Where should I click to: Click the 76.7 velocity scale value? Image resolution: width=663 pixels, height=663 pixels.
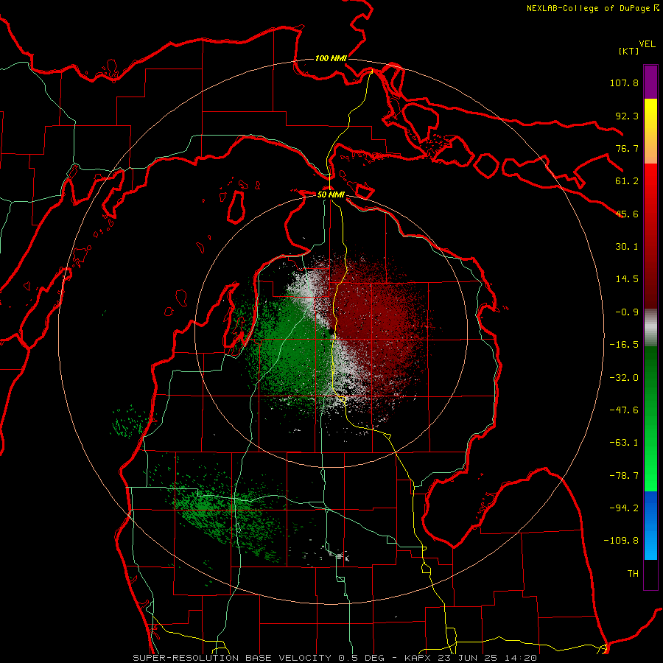pos(627,148)
